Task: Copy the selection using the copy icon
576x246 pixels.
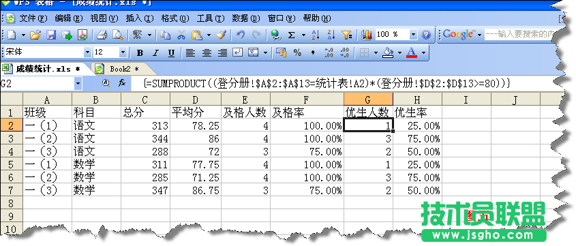Action: tap(166, 35)
